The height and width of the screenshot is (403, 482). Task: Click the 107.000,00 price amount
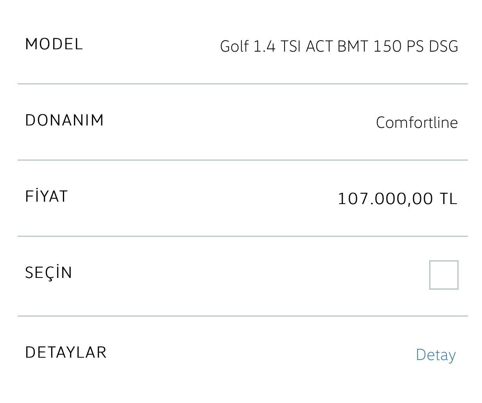point(385,199)
